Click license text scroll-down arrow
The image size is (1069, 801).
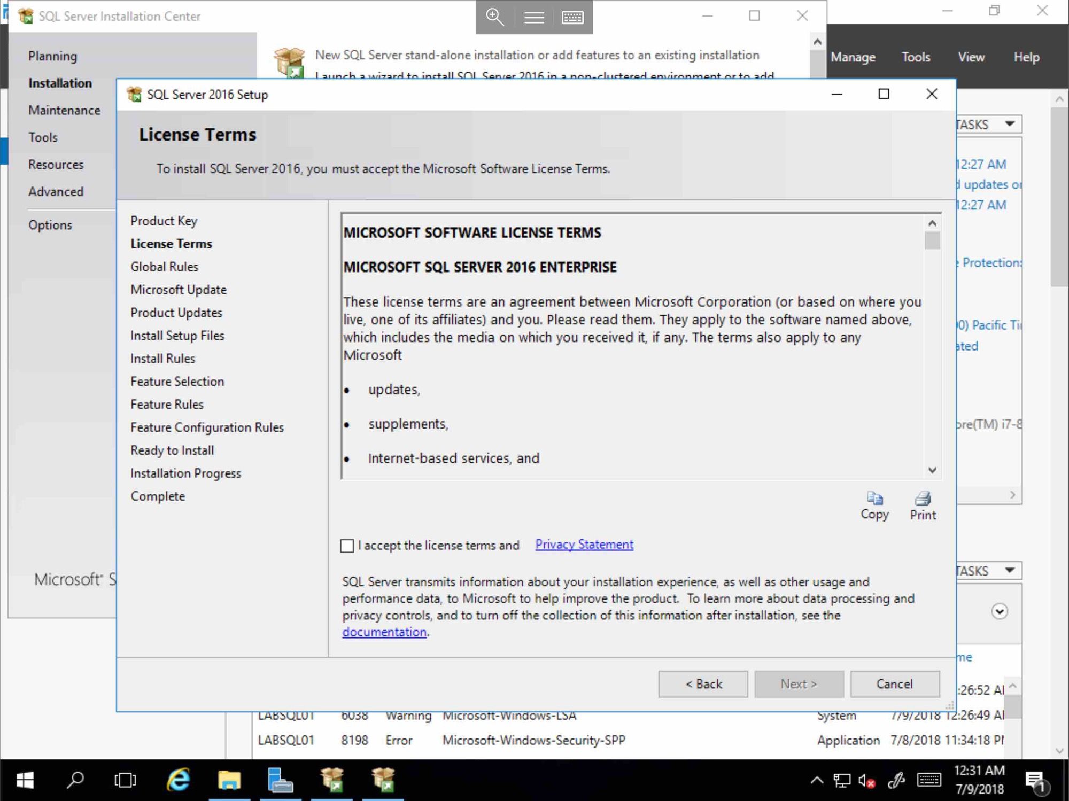click(932, 470)
